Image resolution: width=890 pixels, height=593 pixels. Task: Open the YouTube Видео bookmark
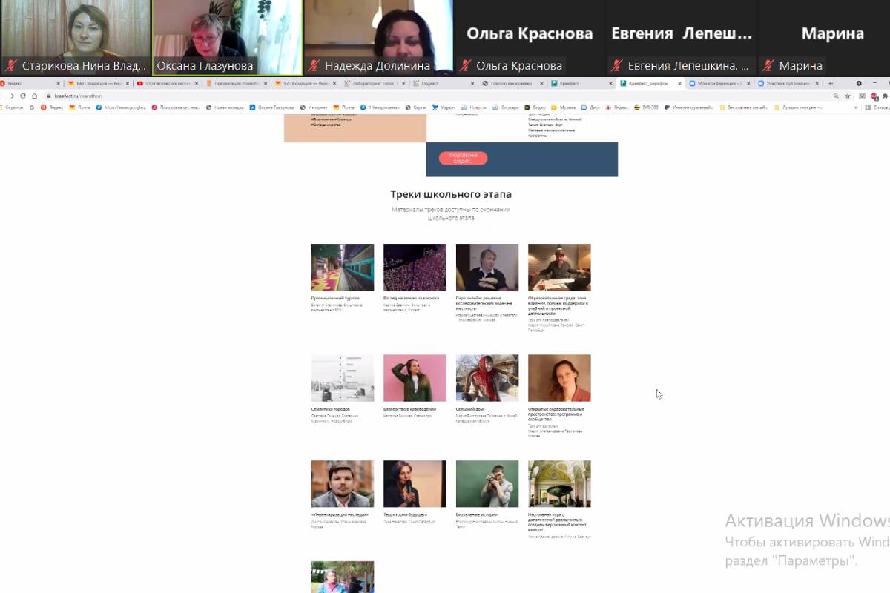[535, 107]
